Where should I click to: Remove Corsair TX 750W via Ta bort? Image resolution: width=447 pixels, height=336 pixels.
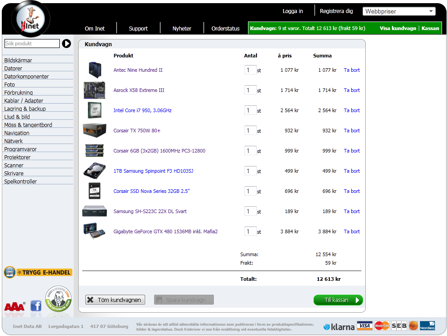[352, 131]
